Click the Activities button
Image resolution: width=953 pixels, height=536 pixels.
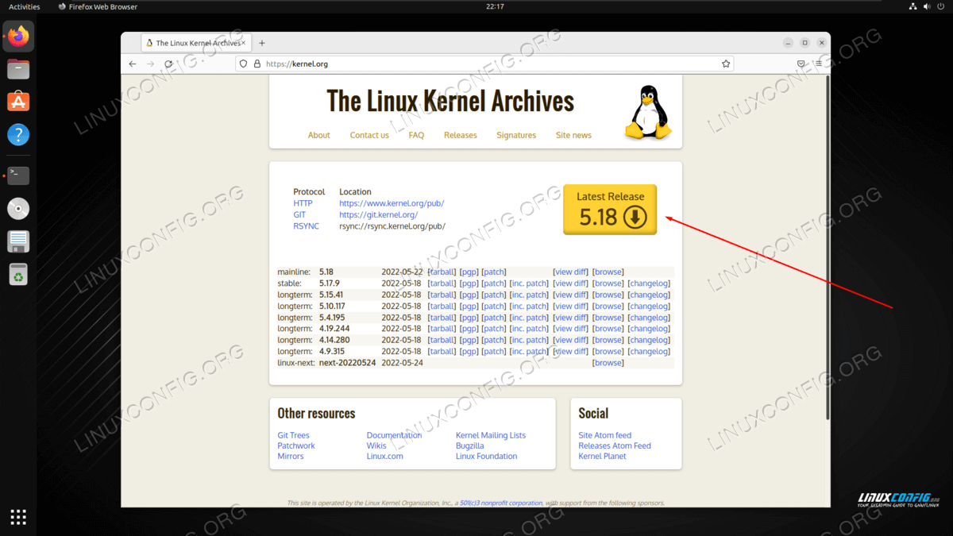(25, 6)
